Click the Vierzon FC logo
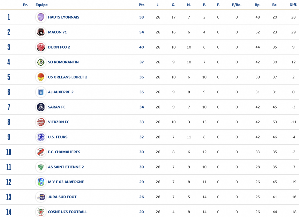Image resolution: width=299 pixels, height=217 pixels. click(41, 122)
